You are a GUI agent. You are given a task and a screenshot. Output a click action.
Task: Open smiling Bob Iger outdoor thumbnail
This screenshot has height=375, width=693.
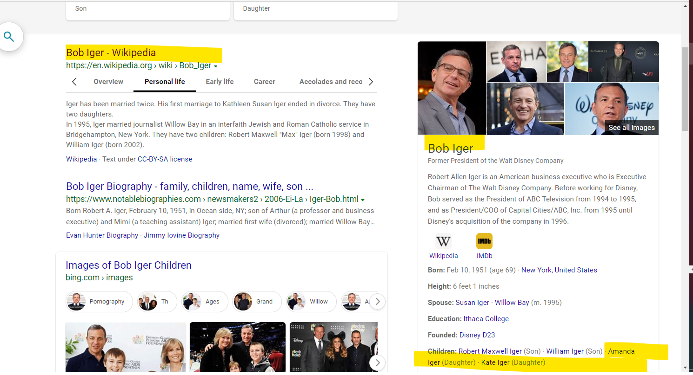click(x=525, y=109)
